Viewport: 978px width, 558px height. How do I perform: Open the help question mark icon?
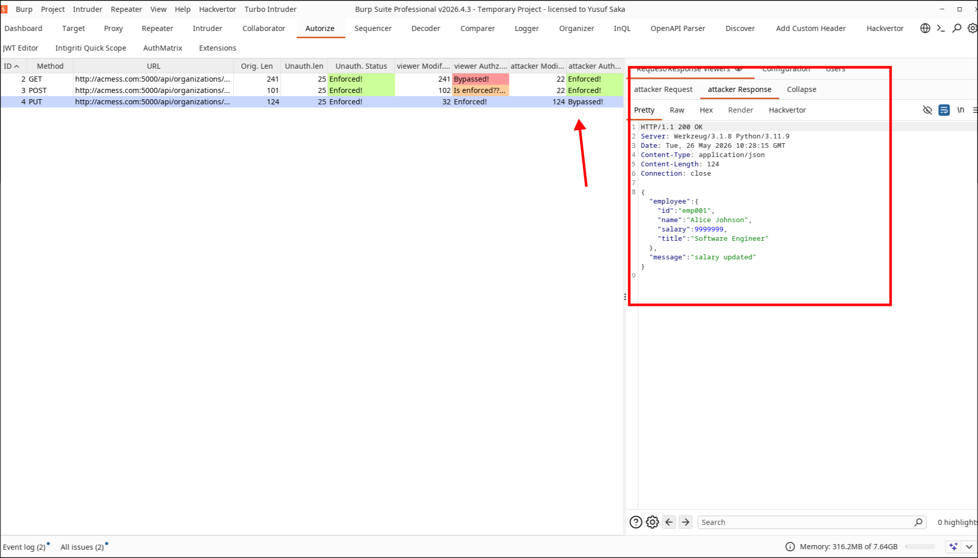[x=636, y=522]
